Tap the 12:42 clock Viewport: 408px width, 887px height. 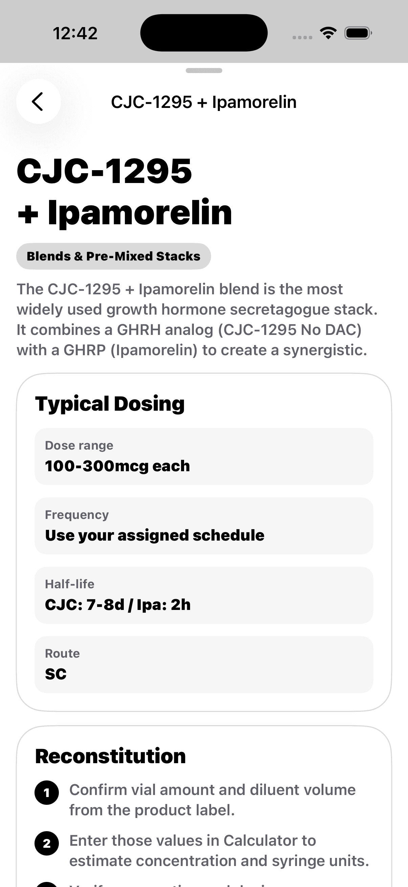click(75, 33)
